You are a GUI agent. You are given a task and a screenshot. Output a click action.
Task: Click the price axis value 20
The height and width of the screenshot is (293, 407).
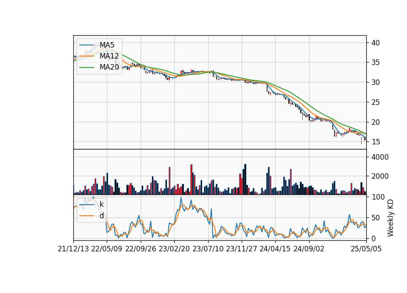click(x=375, y=122)
